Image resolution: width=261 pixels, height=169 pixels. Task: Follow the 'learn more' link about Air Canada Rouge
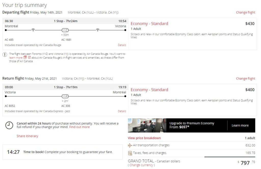(16, 58)
